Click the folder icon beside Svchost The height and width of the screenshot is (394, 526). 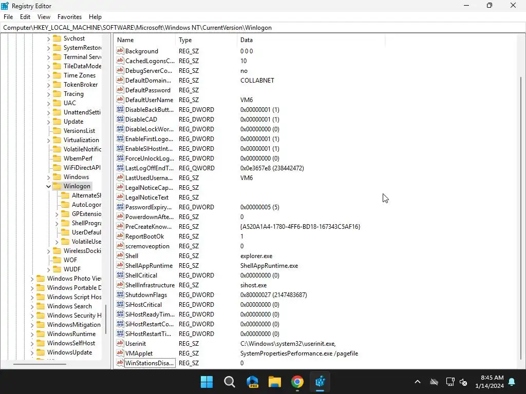[58, 38]
